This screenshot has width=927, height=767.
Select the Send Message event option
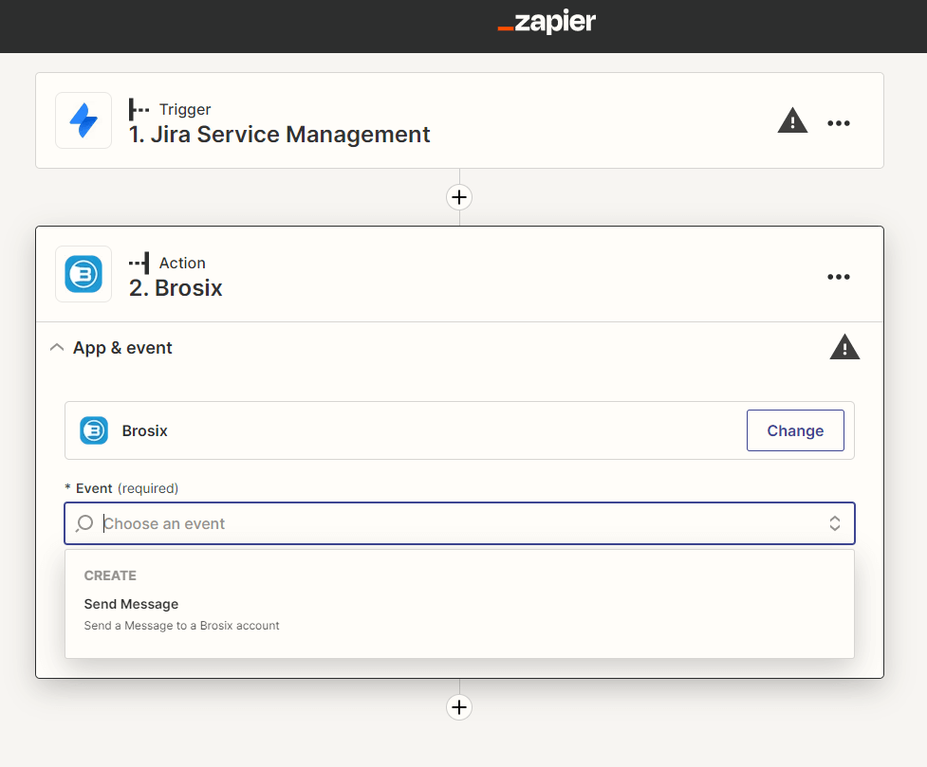[459, 614]
